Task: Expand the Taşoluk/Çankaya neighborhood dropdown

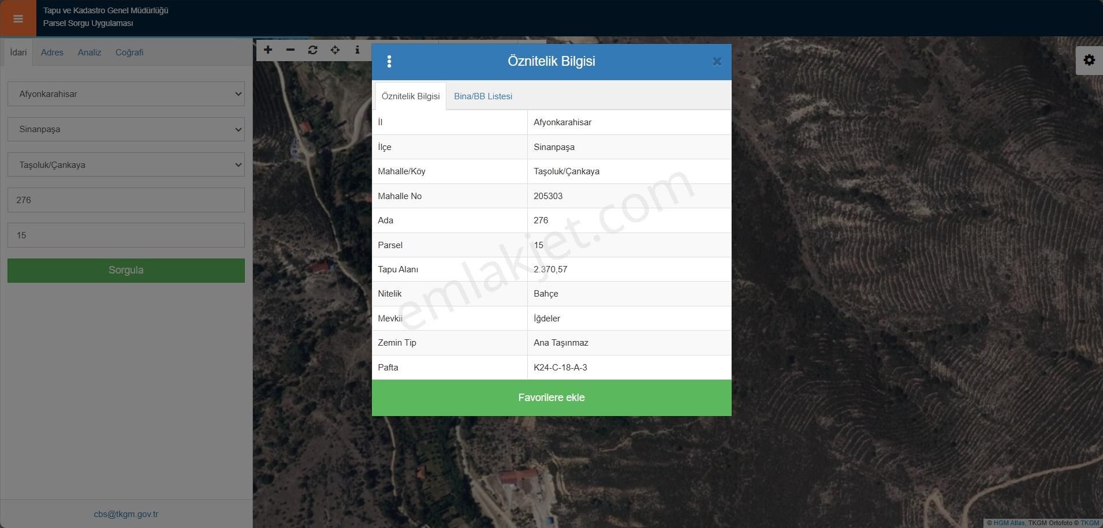Action: pos(126,165)
